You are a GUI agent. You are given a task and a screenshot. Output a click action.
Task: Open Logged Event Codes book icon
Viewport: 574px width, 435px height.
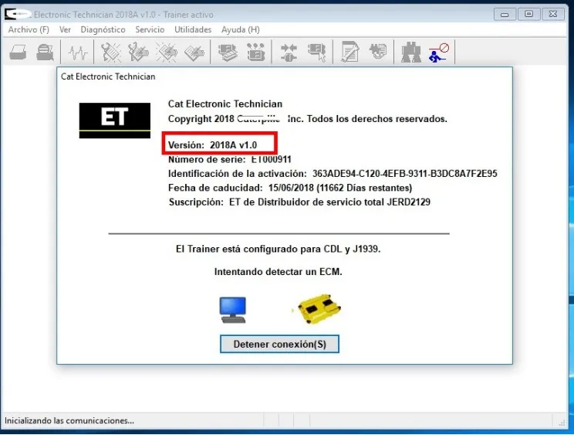pos(194,52)
